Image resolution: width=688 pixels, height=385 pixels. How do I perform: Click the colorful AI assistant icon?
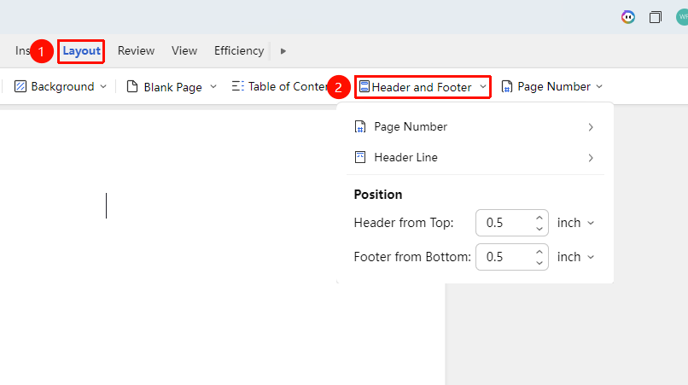coord(628,17)
